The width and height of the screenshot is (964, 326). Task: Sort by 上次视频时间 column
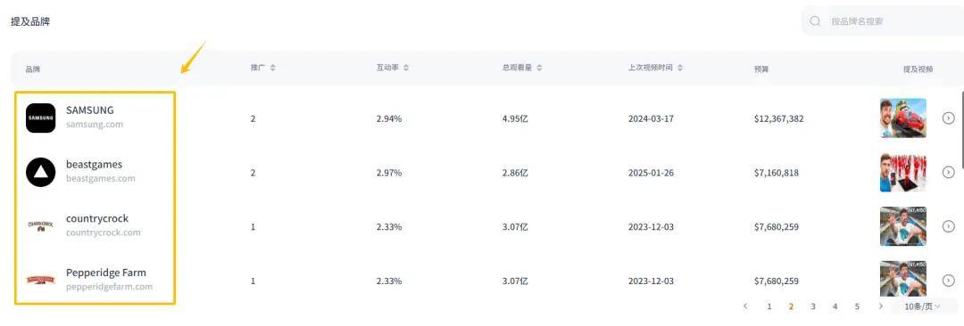(680, 68)
